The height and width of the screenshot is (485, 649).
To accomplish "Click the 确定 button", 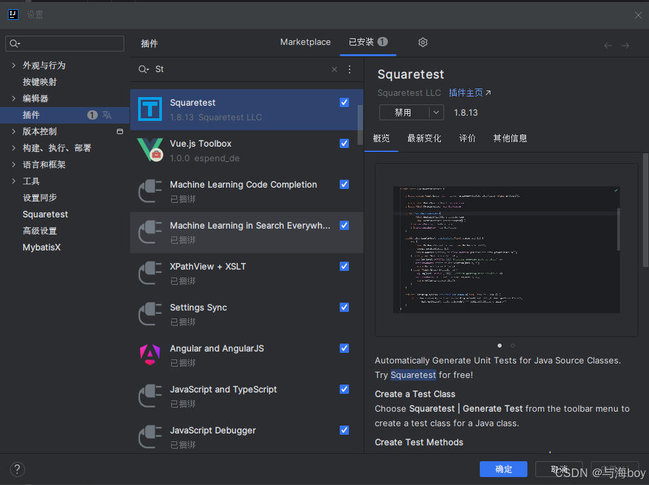I will (504, 469).
